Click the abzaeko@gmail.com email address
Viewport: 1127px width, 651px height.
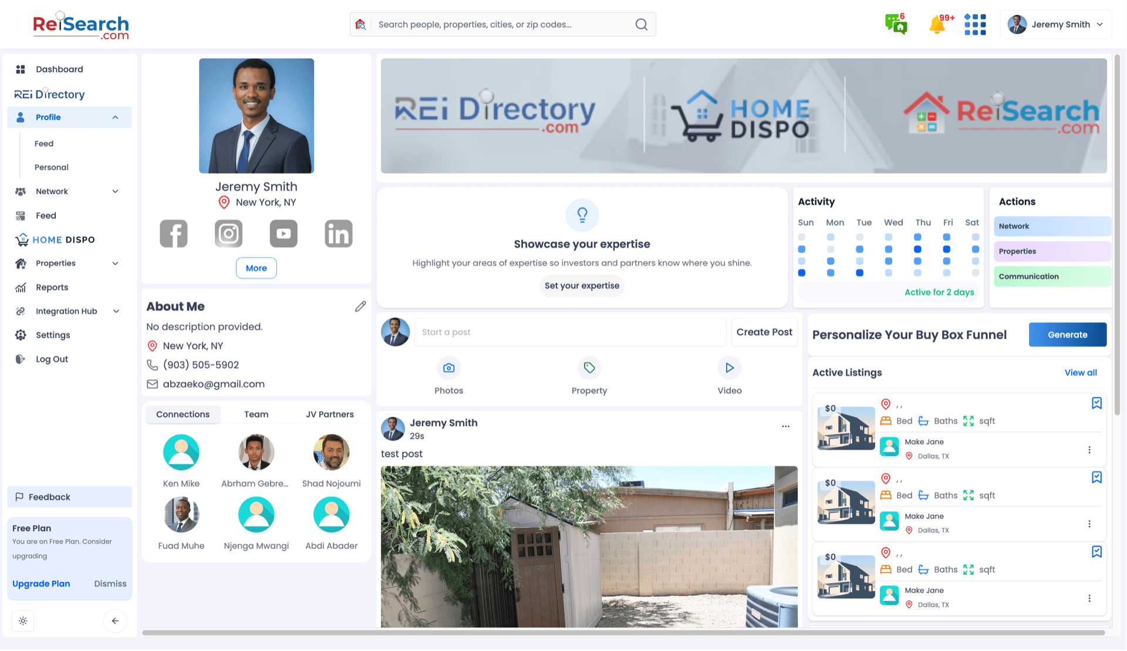214,384
